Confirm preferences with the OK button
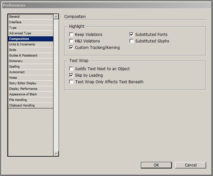Screen dimensions: 213x176 (x=156, y=165)
